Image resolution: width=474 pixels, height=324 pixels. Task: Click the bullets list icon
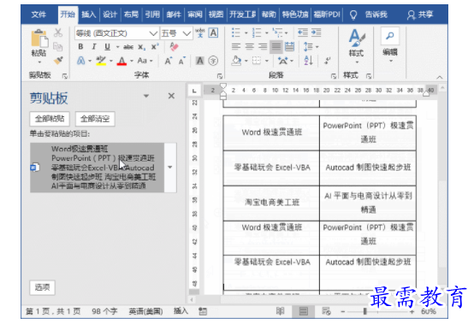236,32
